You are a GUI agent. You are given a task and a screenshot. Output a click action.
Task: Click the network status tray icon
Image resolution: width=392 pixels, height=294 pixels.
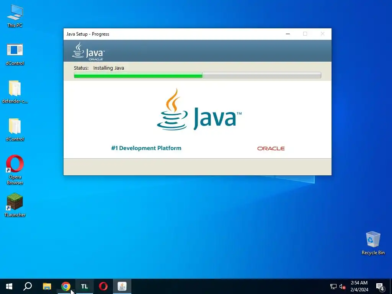(x=333, y=286)
